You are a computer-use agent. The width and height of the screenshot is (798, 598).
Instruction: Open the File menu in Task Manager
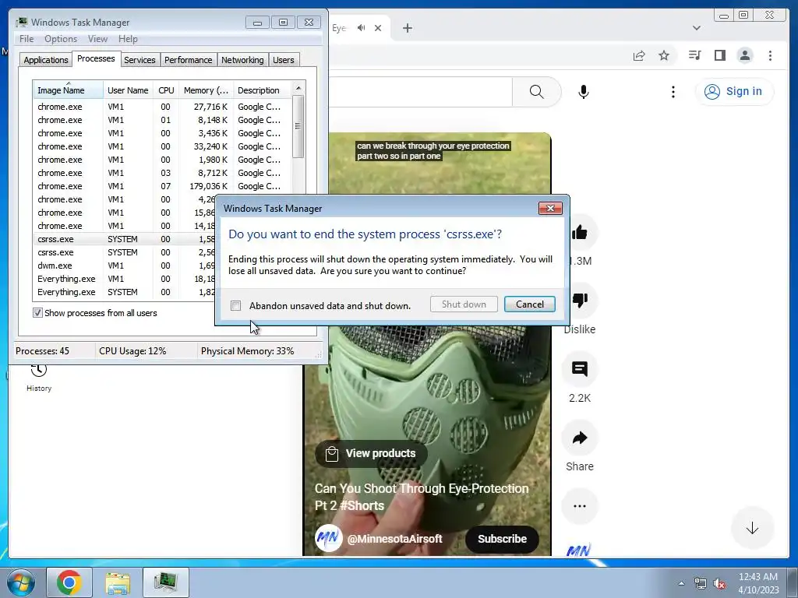26,39
